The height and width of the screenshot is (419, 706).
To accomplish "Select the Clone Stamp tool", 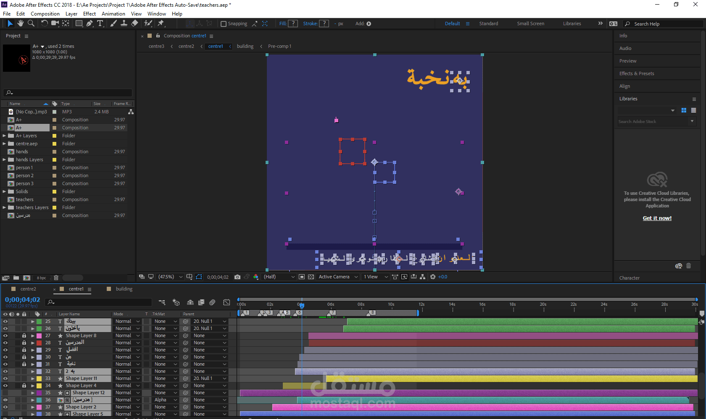I will [x=124, y=24].
